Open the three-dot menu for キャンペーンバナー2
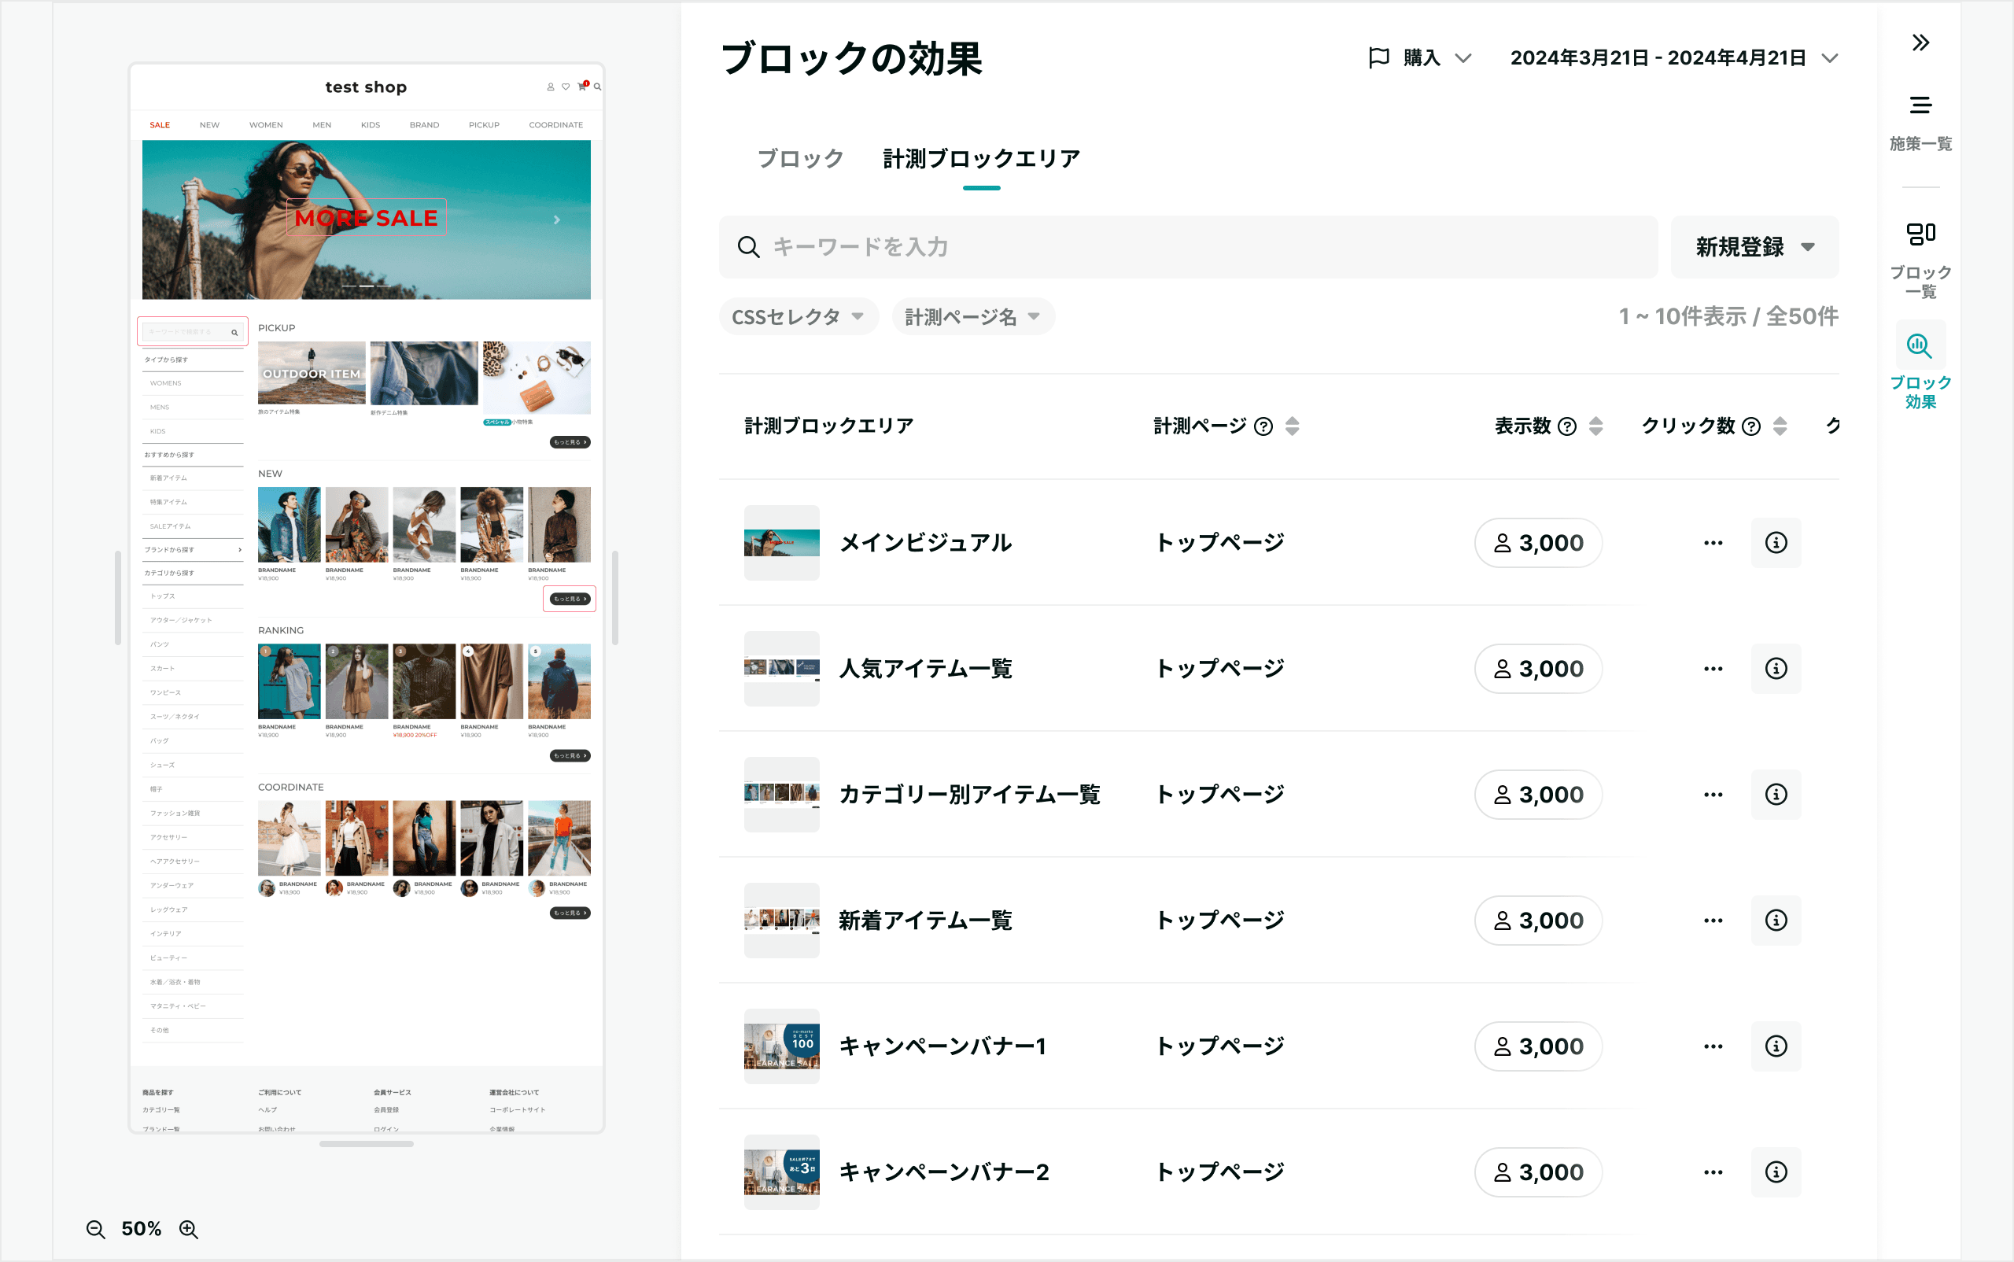The height and width of the screenshot is (1262, 2014). (1713, 1172)
